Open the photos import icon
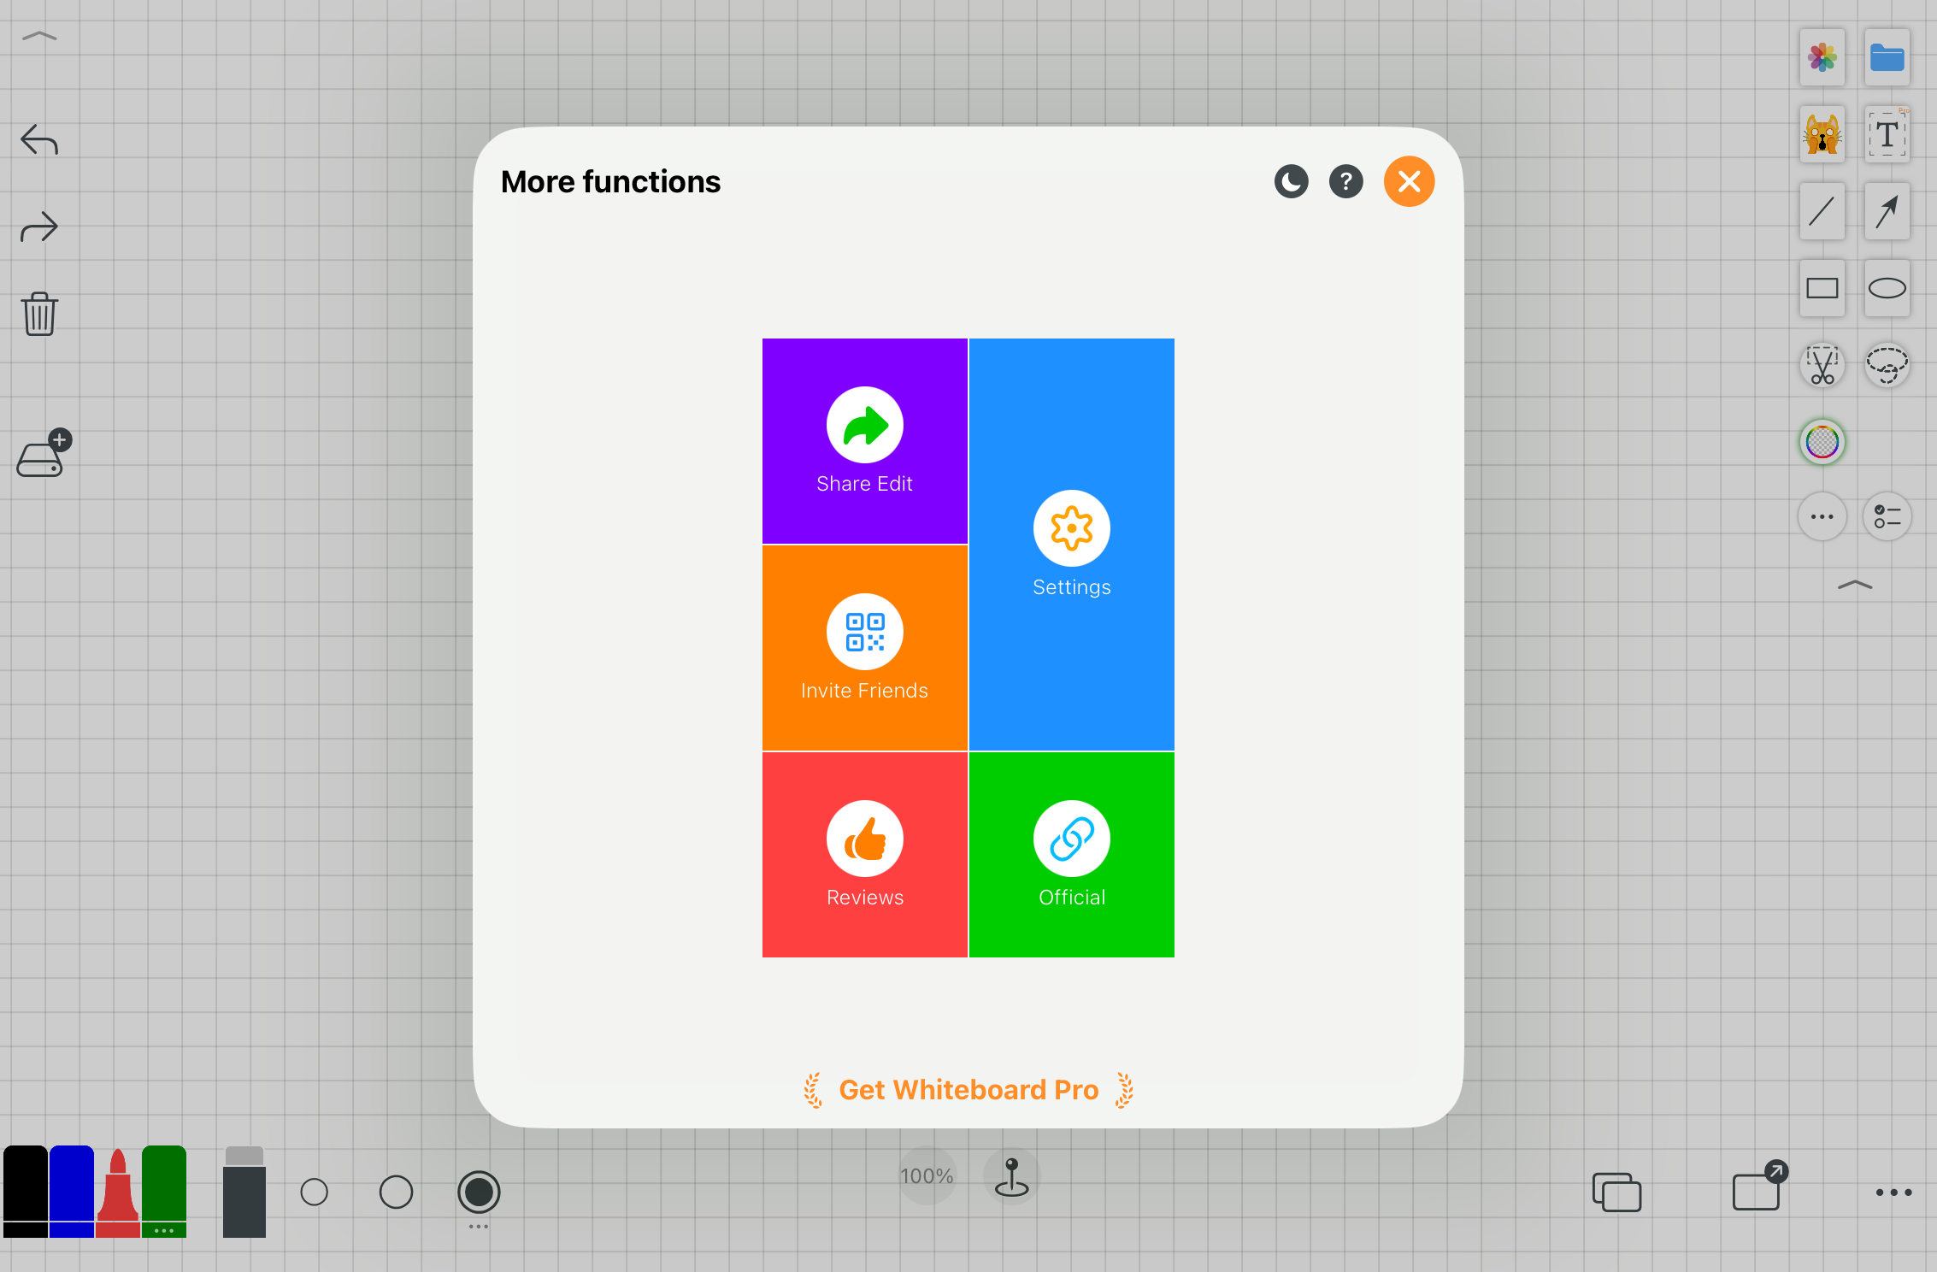The width and height of the screenshot is (1937, 1272). coord(1822,58)
